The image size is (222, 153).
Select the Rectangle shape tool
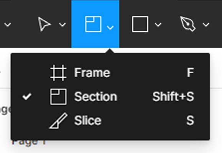click(140, 24)
